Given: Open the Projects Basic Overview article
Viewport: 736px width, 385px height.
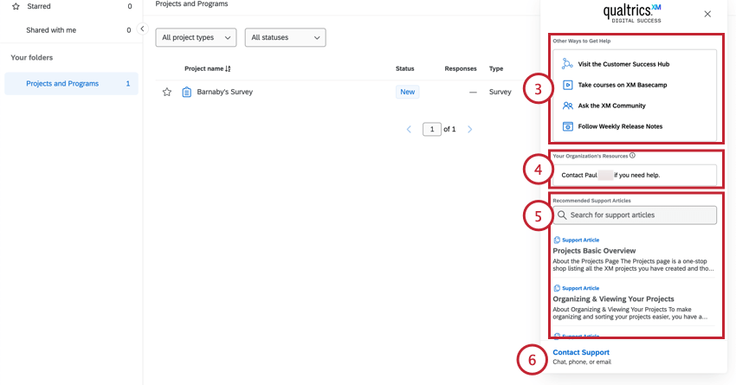Looking at the screenshot, I should coord(594,250).
